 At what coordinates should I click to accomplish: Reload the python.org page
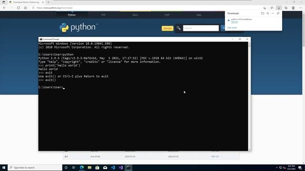click(x=18, y=8)
